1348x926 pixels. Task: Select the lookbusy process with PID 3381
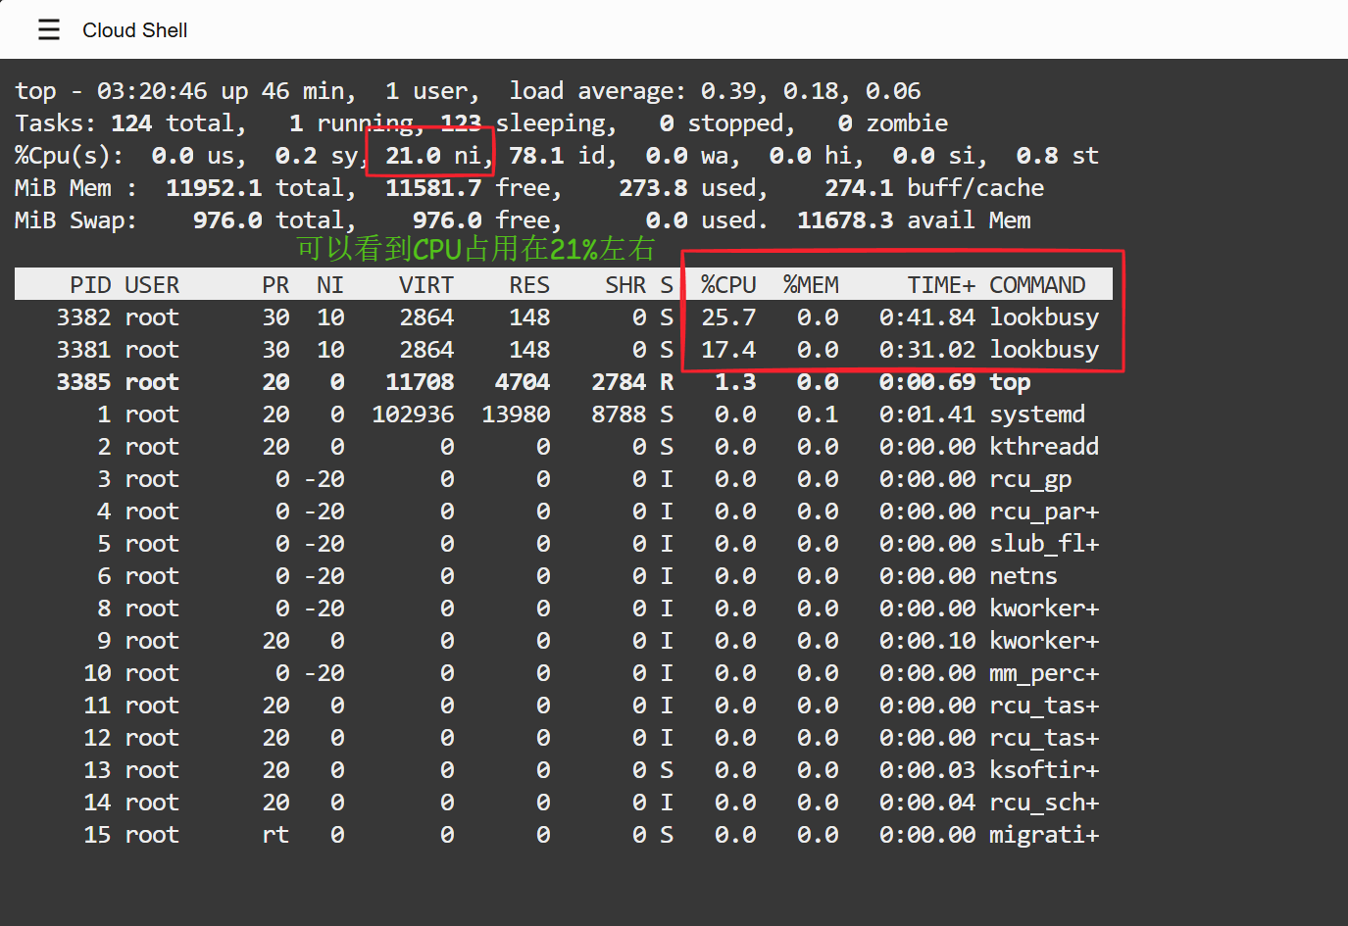click(1043, 350)
